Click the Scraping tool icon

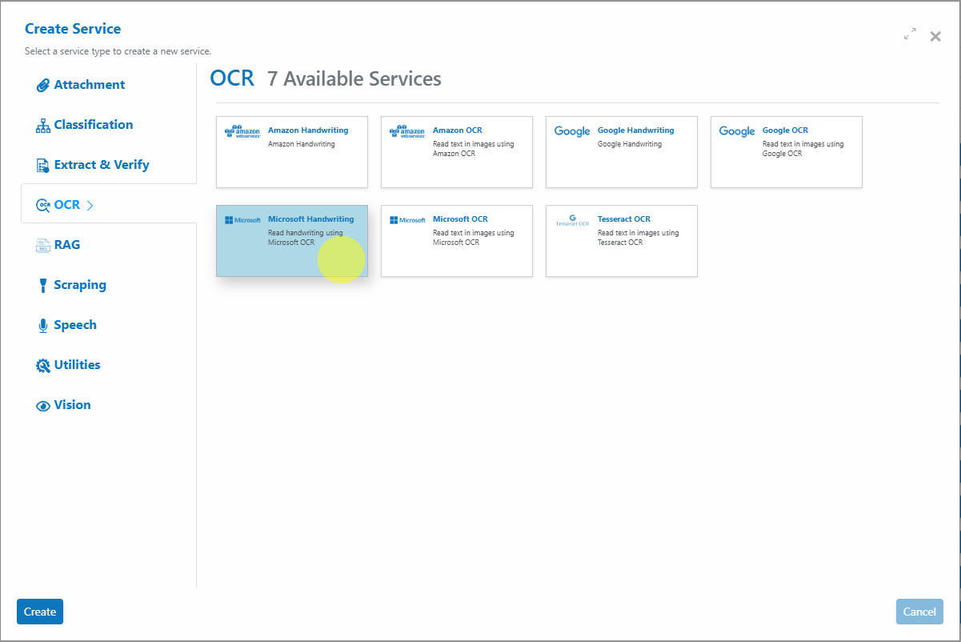43,286
